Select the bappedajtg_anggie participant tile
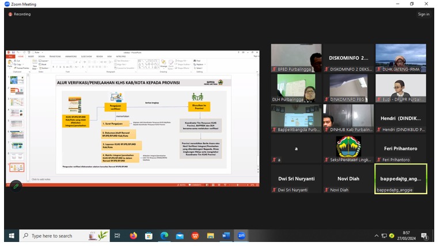Screen dimensions: 440x246 (x=400, y=178)
